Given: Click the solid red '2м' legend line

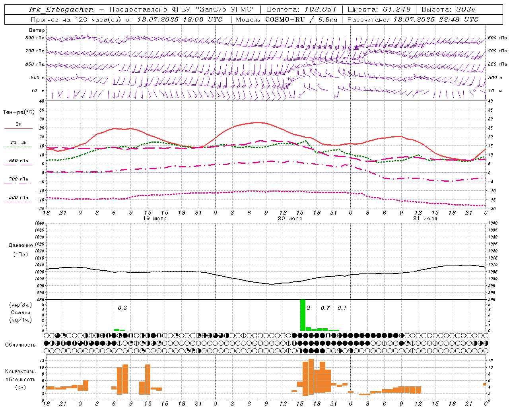Looking at the screenshot, I should [x=18, y=128].
